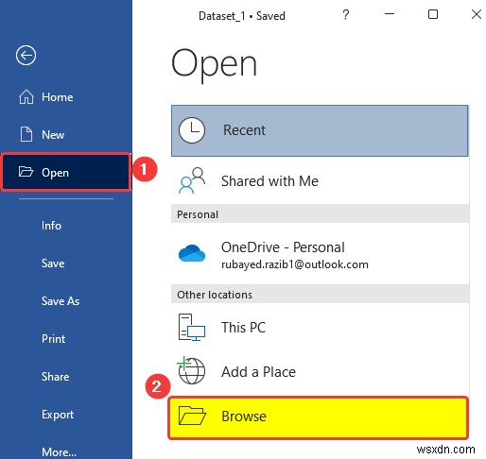
Task: Select the Recent location label
Action: pos(244,130)
